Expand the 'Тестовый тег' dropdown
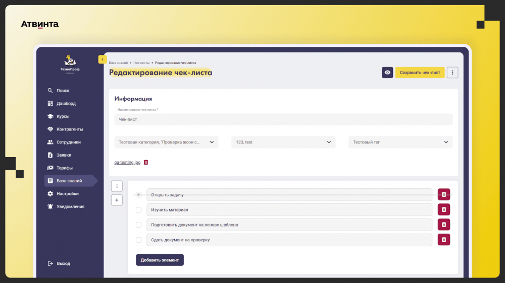This screenshot has width=505, height=283. click(x=400, y=142)
